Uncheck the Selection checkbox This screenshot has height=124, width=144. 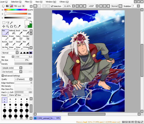[x=52, y=6]
